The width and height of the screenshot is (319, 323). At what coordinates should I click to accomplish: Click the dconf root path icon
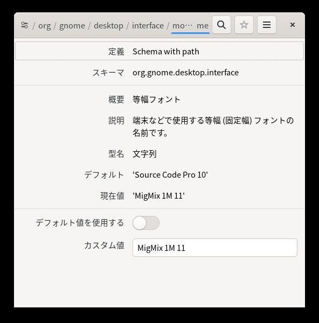tap(25, 25)
